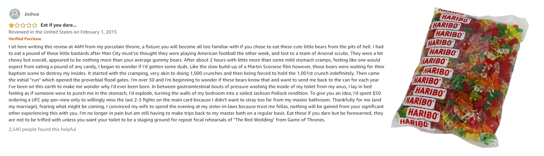Viewport: 544px width, 156px height.
Task: Click the filled orange first star
Action: [11, 25]
